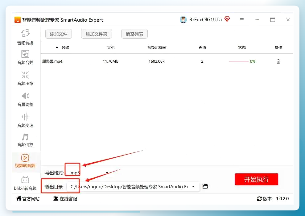The height and width of the screenshot is (216, 305).
Task: Click the 1602.08k bitrate value
Action: pyautogui.click(x=157, y=61)
